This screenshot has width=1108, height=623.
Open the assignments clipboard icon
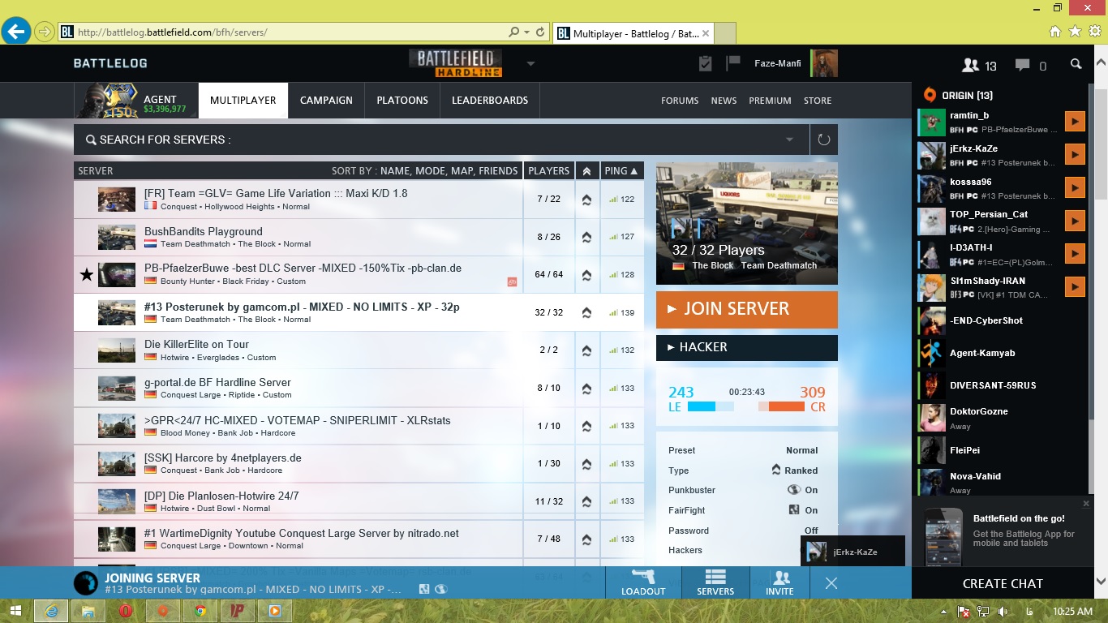tap(706, 63)
